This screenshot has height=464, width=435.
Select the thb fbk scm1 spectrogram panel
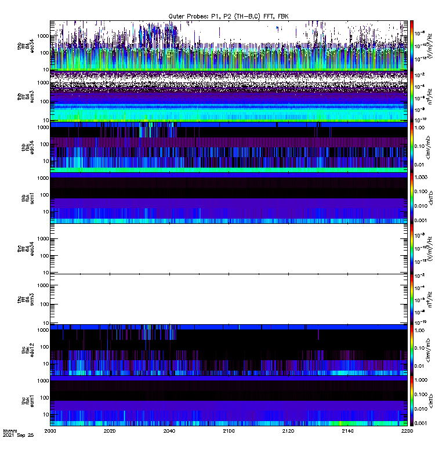point(229,198)
